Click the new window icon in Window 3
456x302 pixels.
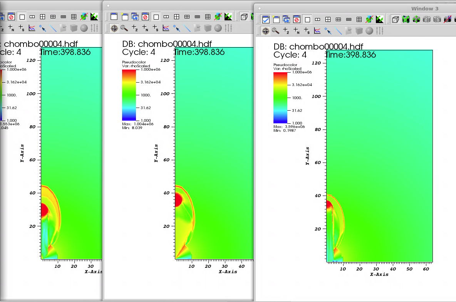(x=276, y=19)
